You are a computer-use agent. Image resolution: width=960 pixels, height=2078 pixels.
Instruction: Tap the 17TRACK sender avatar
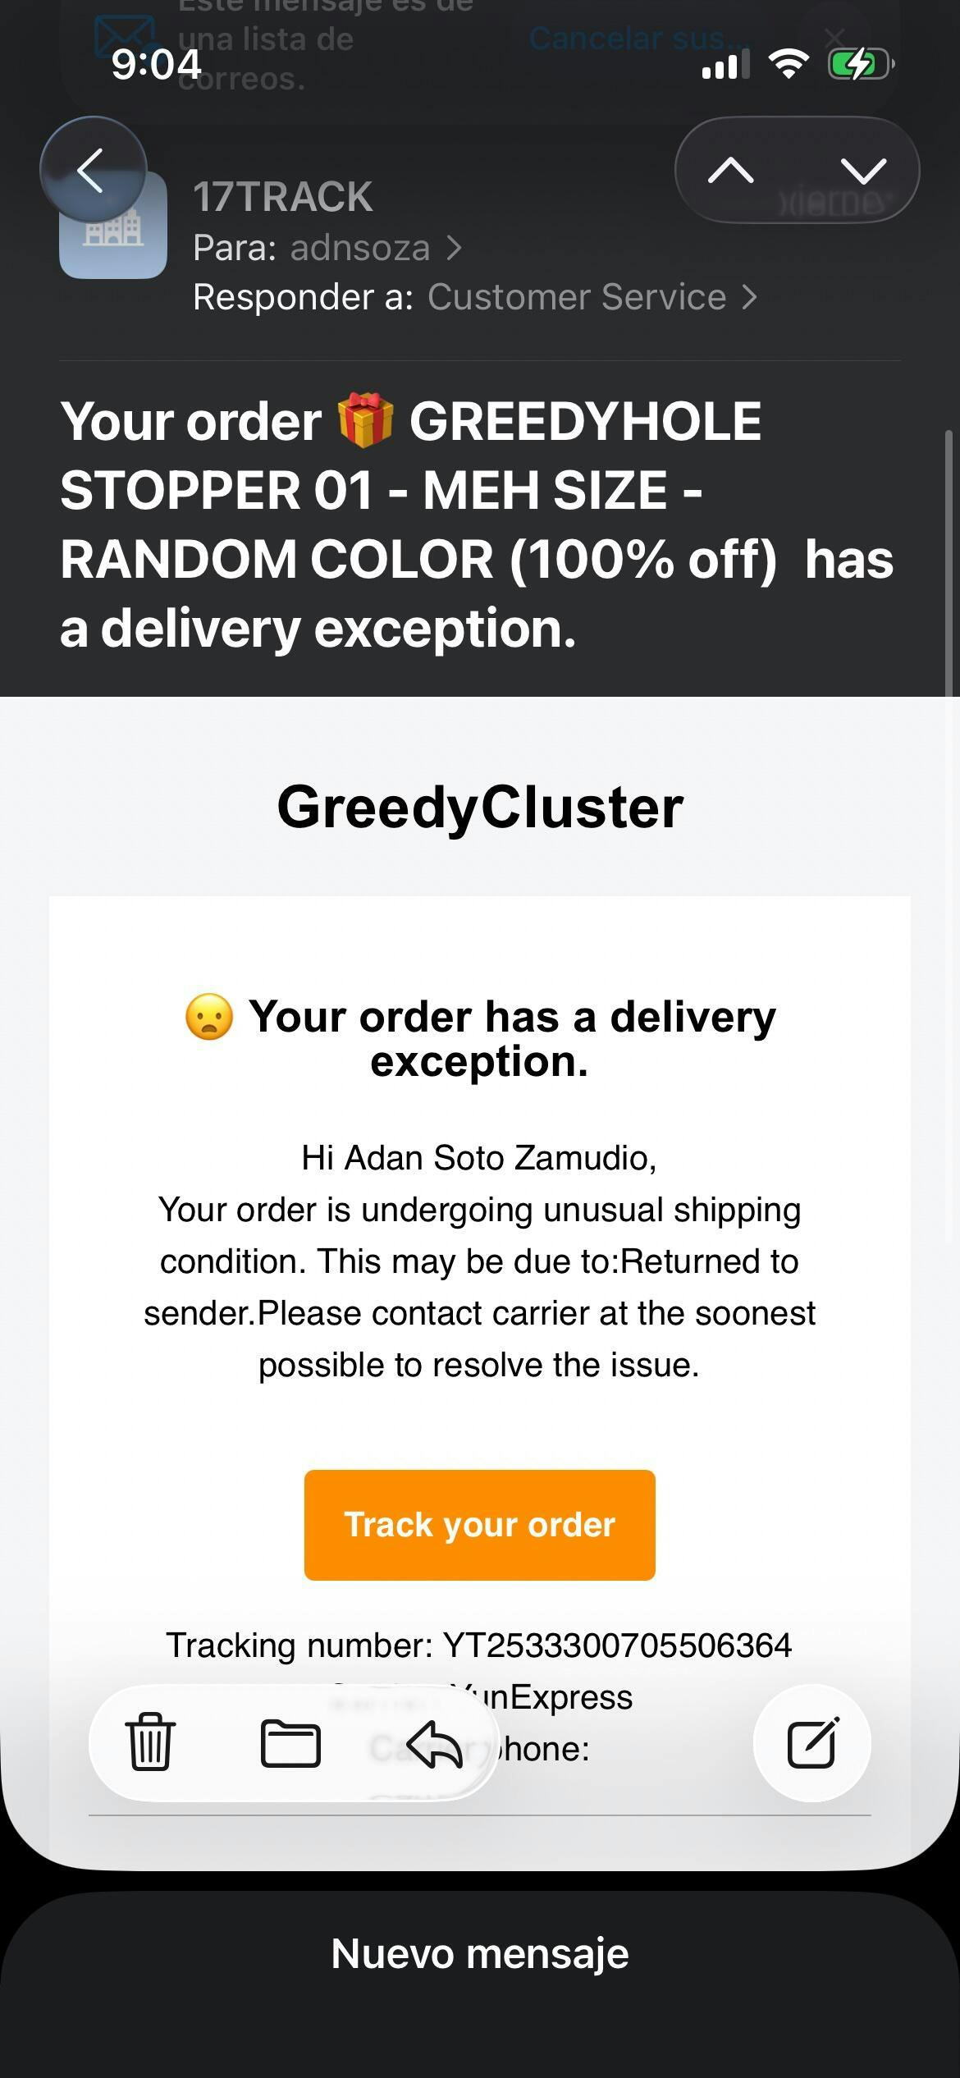[113, 227]
